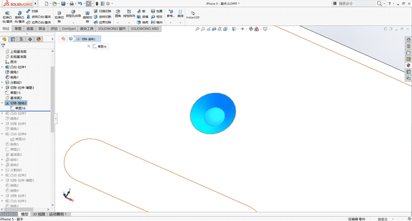Select the Intersect (相交) tool

(157, 17)
